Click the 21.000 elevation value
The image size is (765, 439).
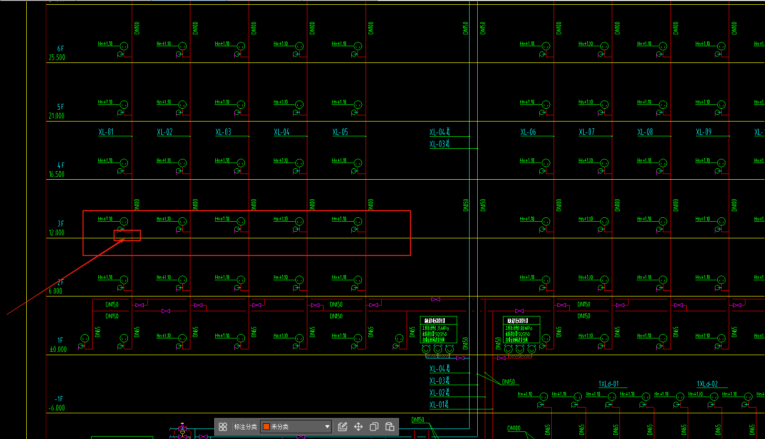click(x=56, y=116)
